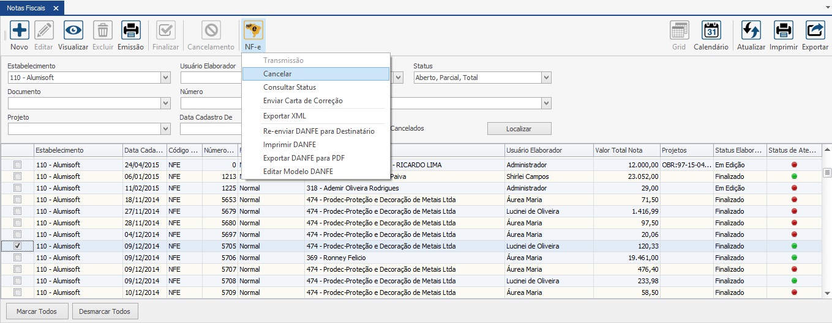
Task: Click the Novo toolbar icon
Action: point(19,30)
